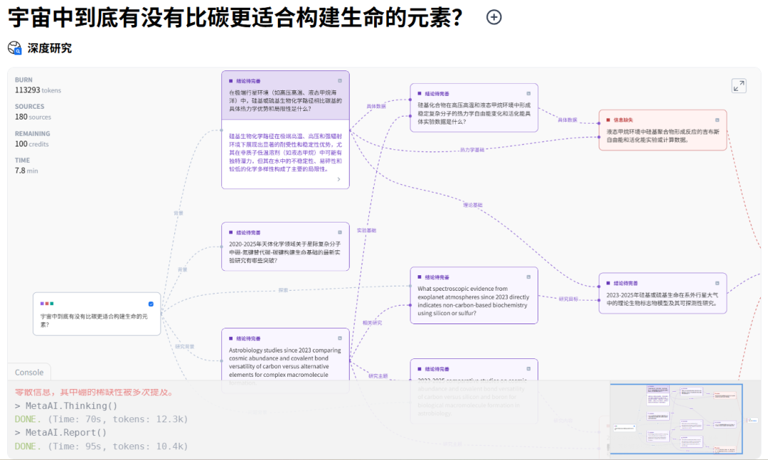This screenshot has height=460, width=768.
Task: Click the 实验基础 edge label
Action: (366, 230)
